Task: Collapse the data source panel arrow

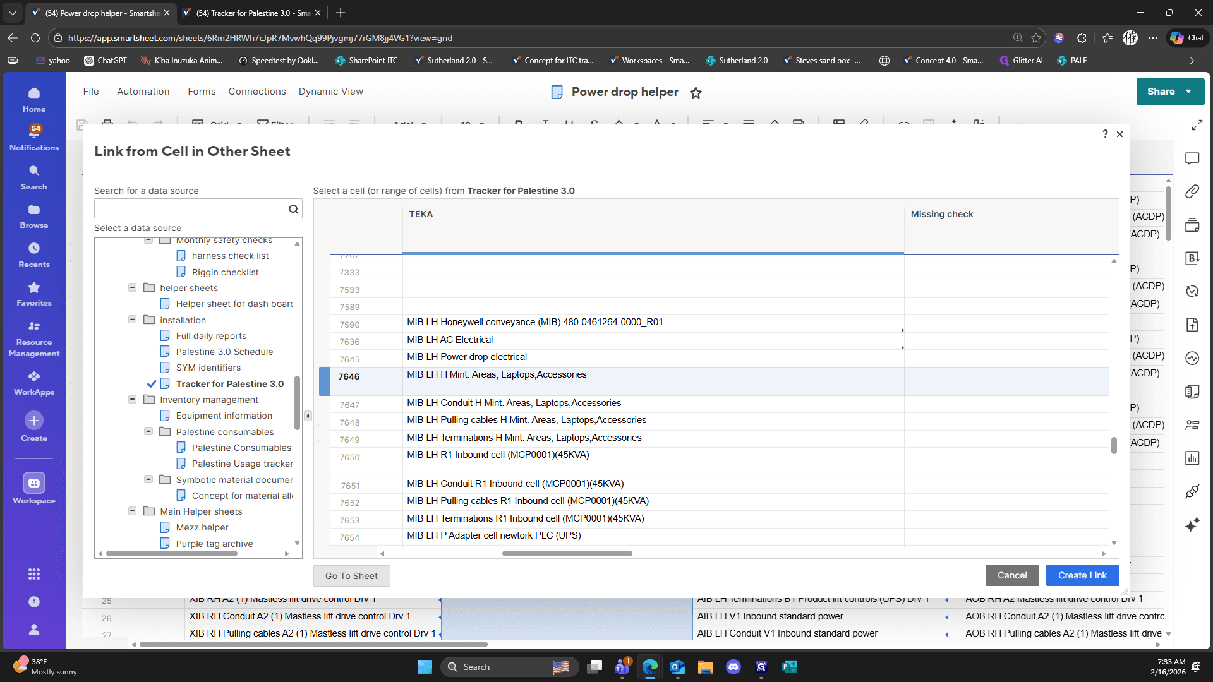Action: (308, 416)
